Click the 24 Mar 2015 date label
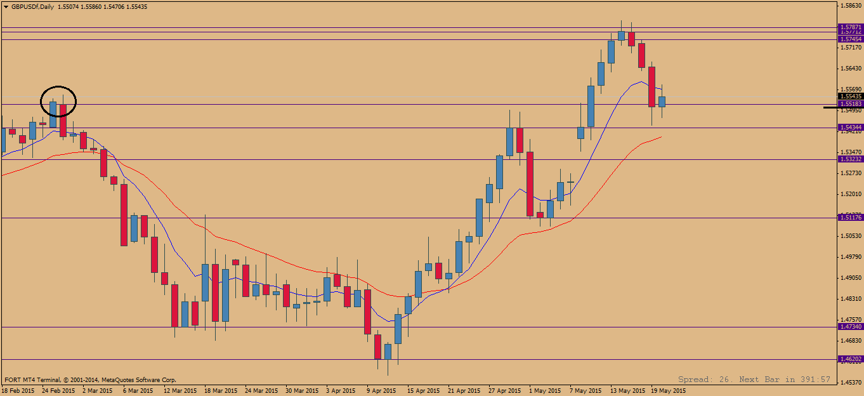The image size is (864, 396). [x=262, y=391]
